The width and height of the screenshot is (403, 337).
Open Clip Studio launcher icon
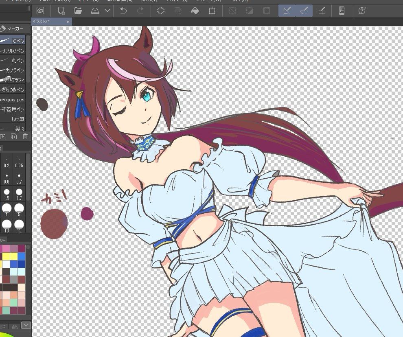(40, 11)
